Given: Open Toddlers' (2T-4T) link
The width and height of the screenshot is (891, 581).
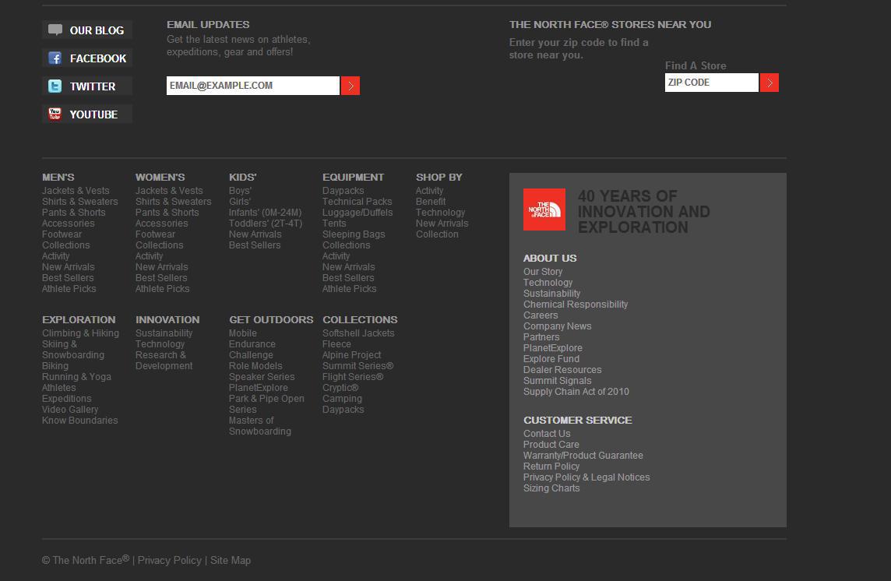Looking at the screenshot, I should [x=266, y=224].
